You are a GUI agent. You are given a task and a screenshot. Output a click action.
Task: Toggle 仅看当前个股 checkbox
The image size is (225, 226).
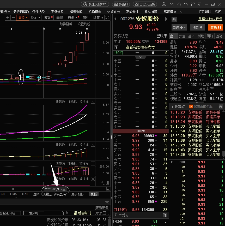191,106
